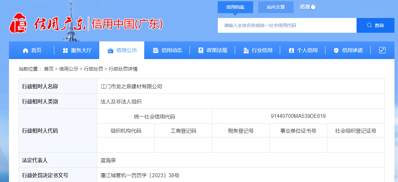Screen dimensions: 398x182
Task: Open the 服务大厅 navigation item
Action: 77,50
